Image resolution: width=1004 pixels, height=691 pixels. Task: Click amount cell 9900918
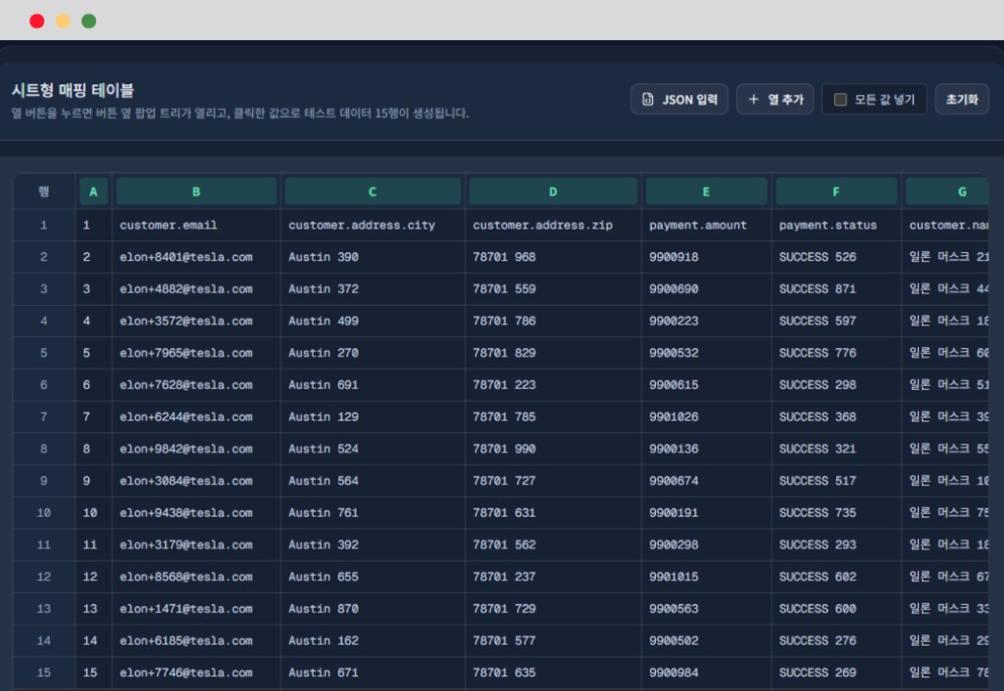[706, 257]
